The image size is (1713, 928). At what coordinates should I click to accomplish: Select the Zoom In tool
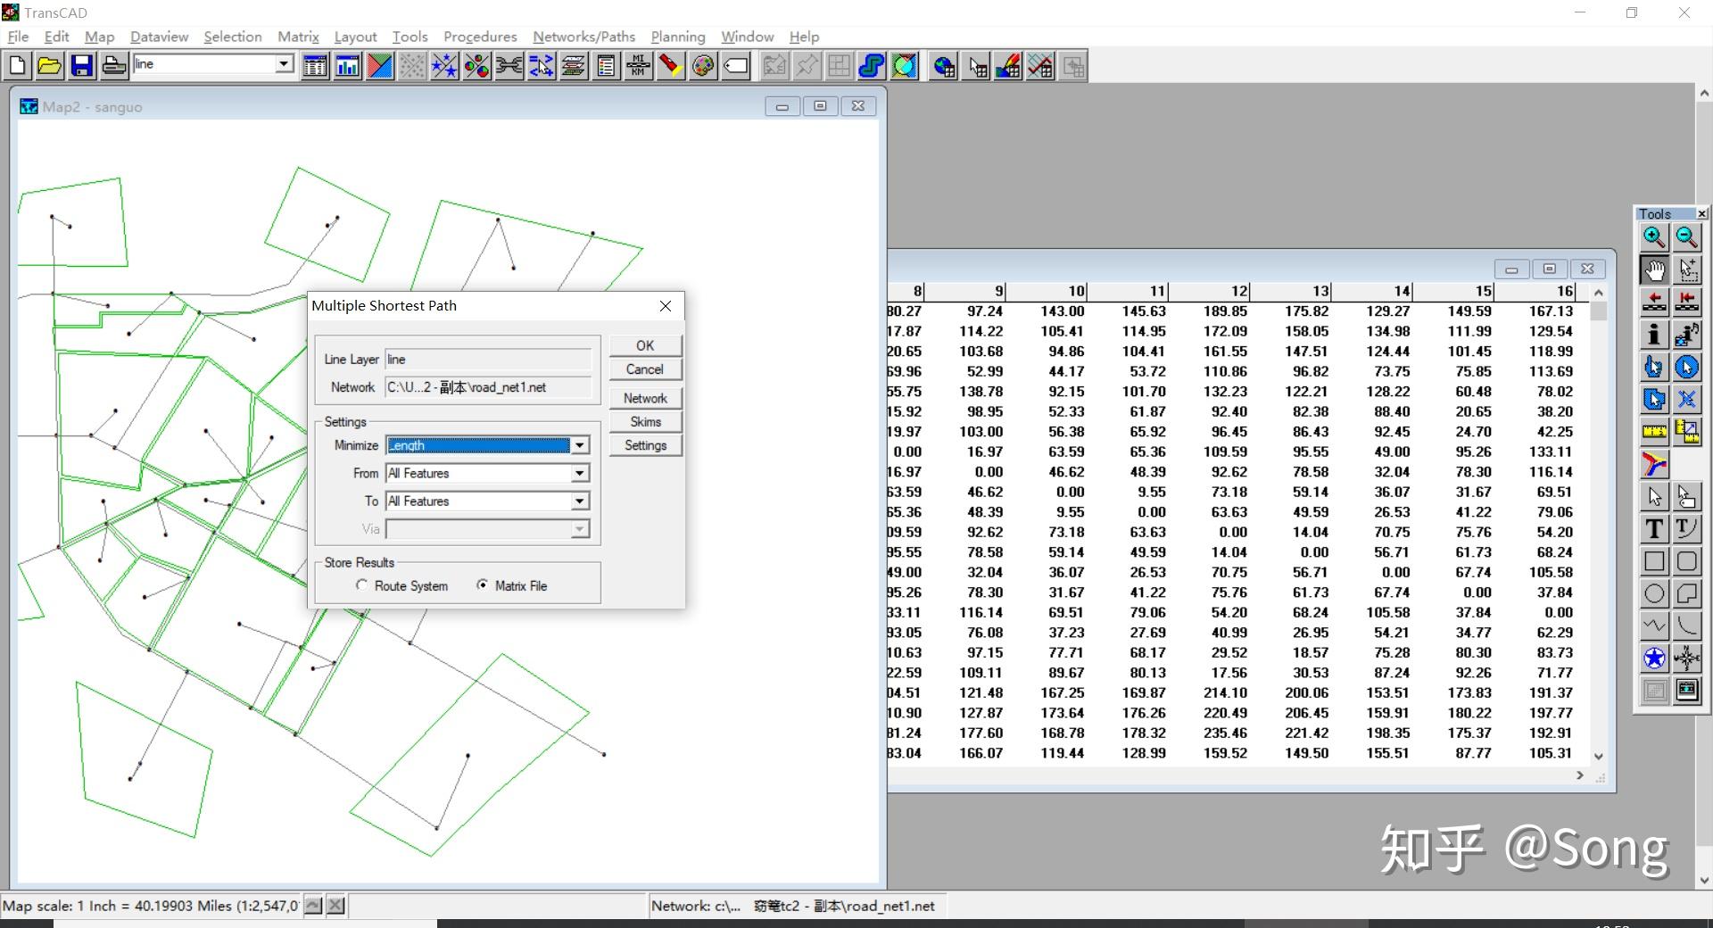point(1654,237)
